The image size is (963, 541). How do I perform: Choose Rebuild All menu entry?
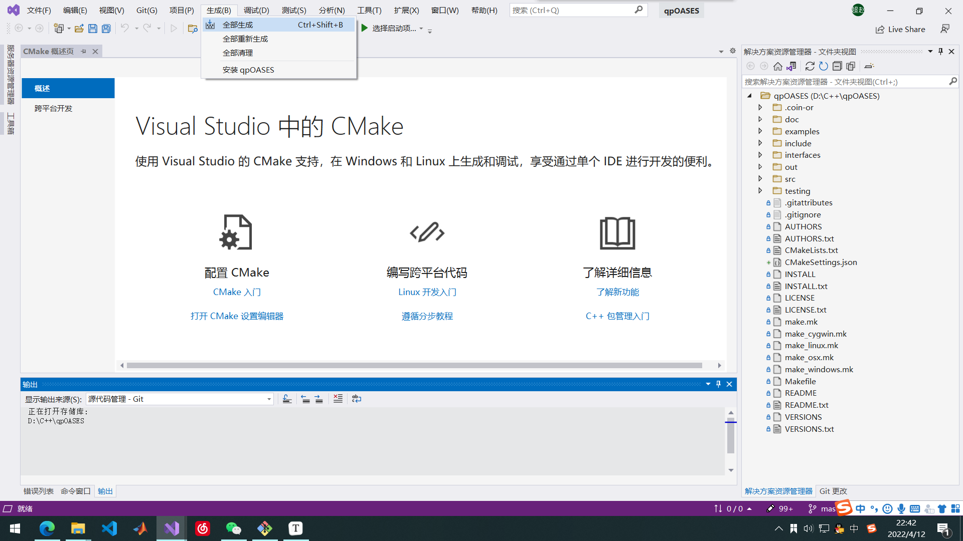click(279, 39)
